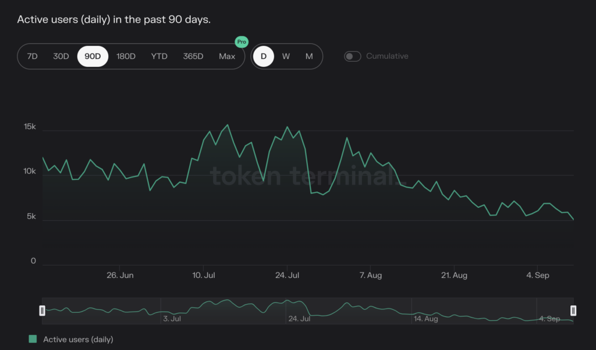This screenshot has height=350, width=596.
Task: Click the right range navigator handle
Action: point(573,311)
